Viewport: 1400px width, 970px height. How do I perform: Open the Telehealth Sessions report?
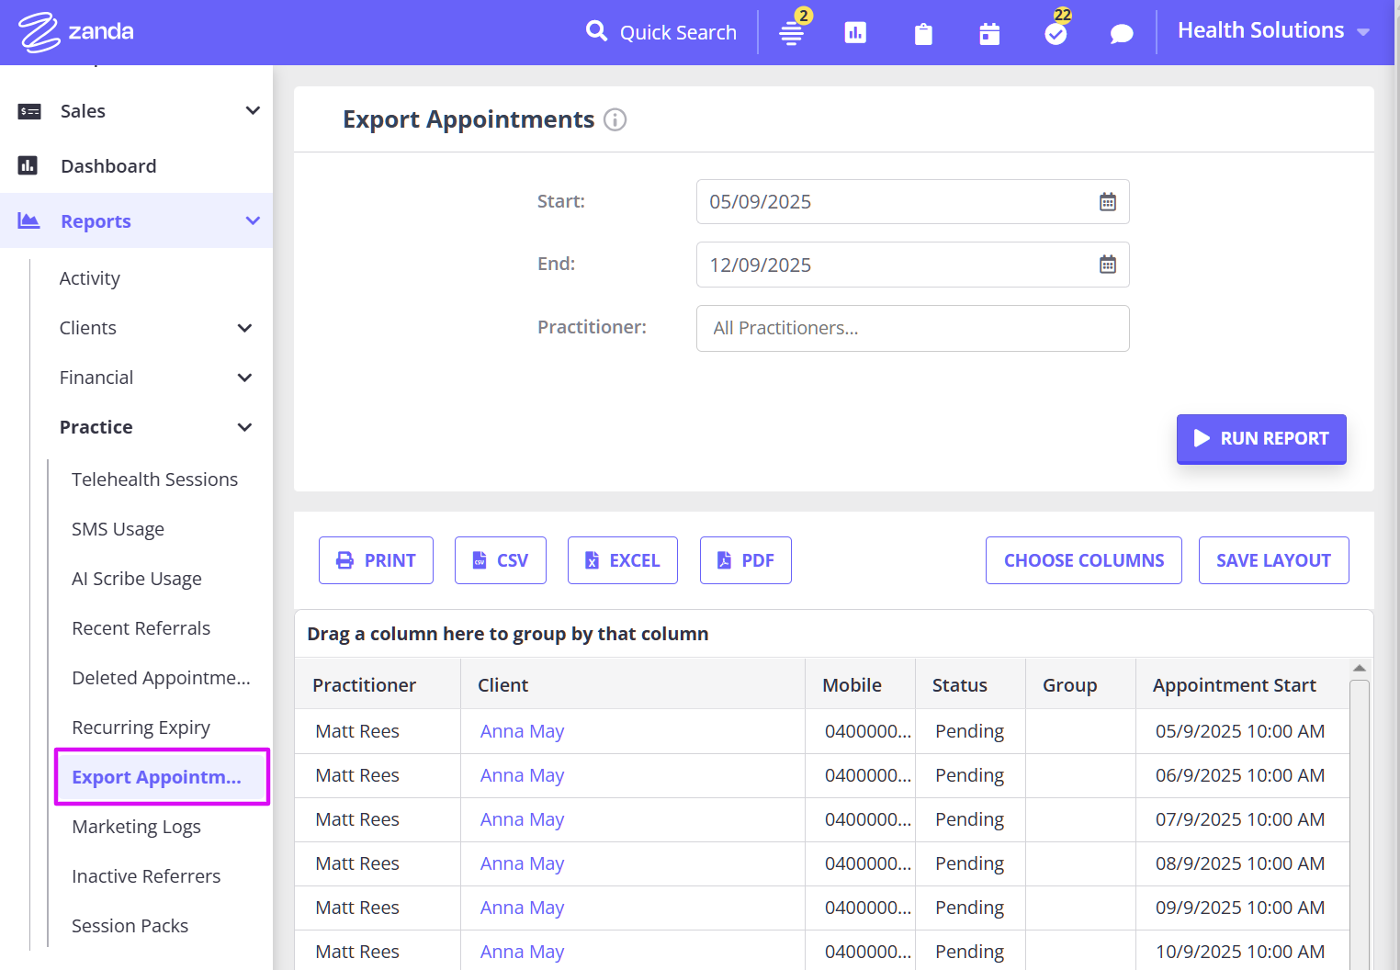tap(154, 479)
